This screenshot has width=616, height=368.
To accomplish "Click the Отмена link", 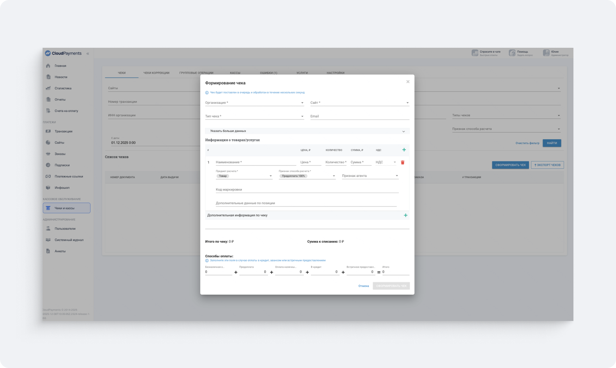I will coord(364,286).
